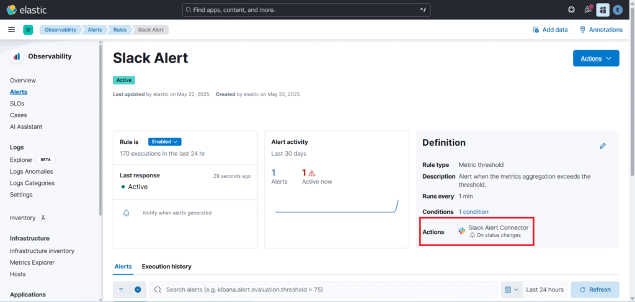635x302 pixels.
Task: Open Overview in the sidebar
Action: (x=23, y=80)
